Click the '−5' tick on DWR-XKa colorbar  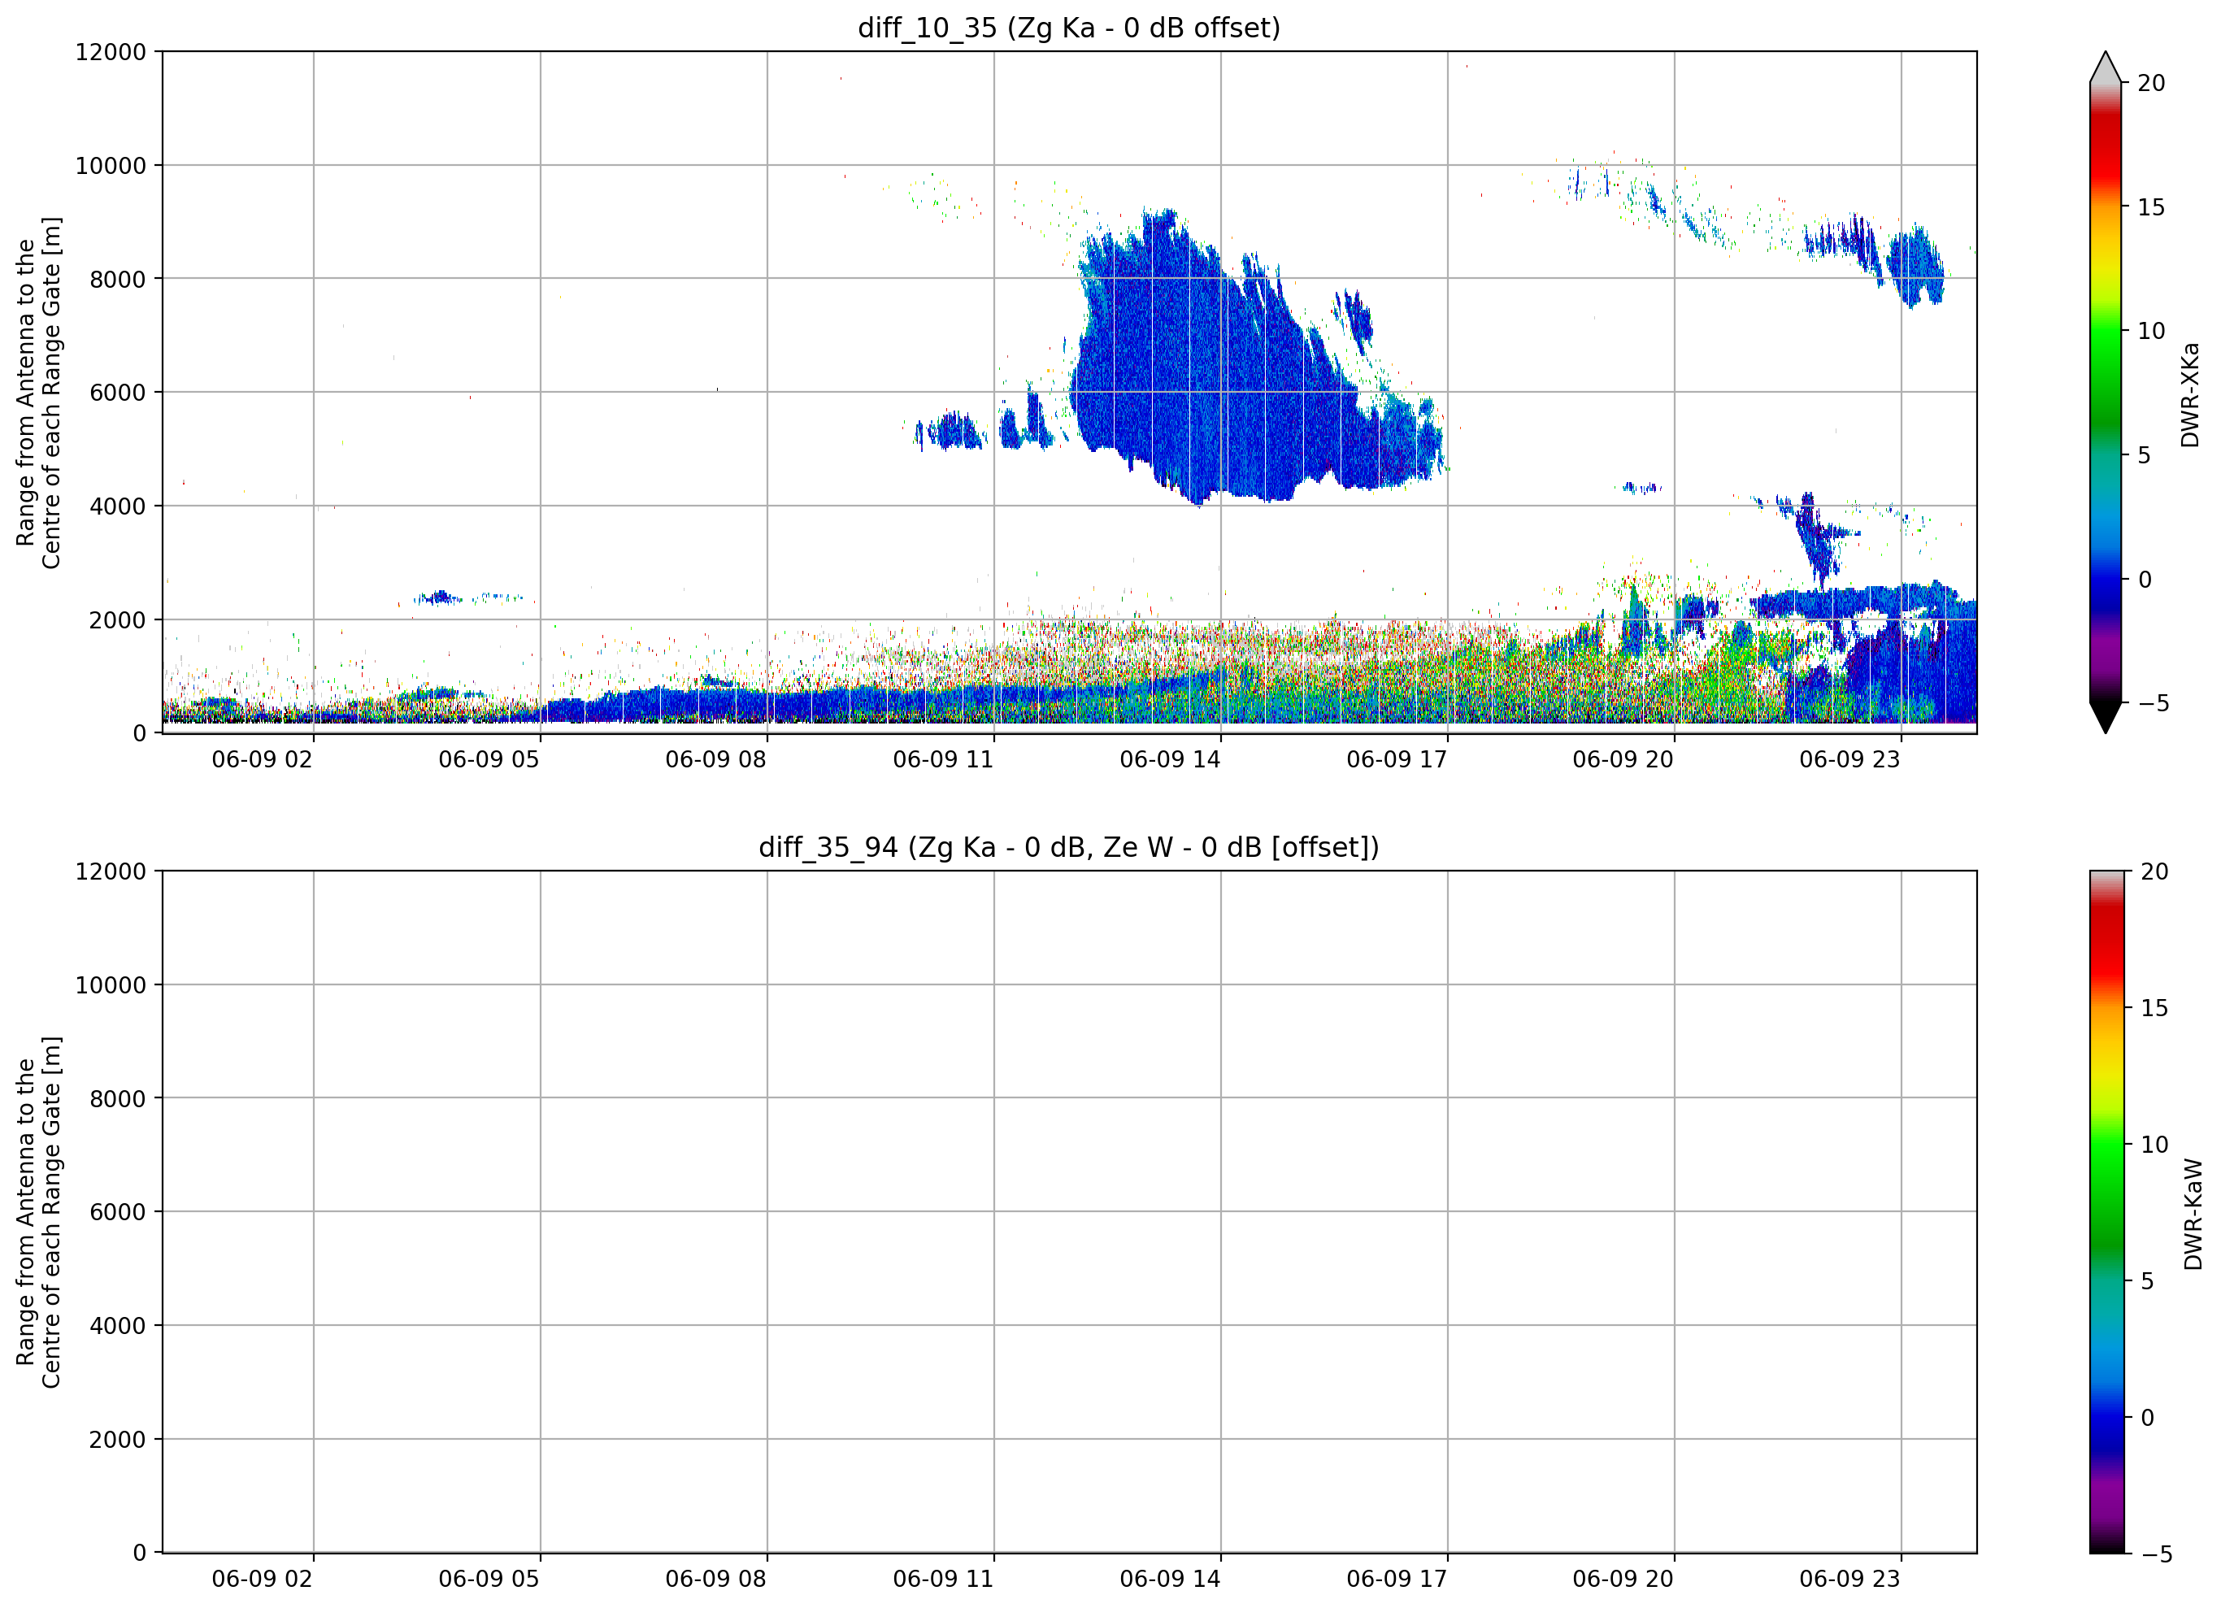[x=2154, y=703]
